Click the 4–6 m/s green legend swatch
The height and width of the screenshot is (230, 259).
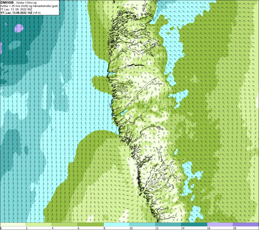tap(65, 225)
